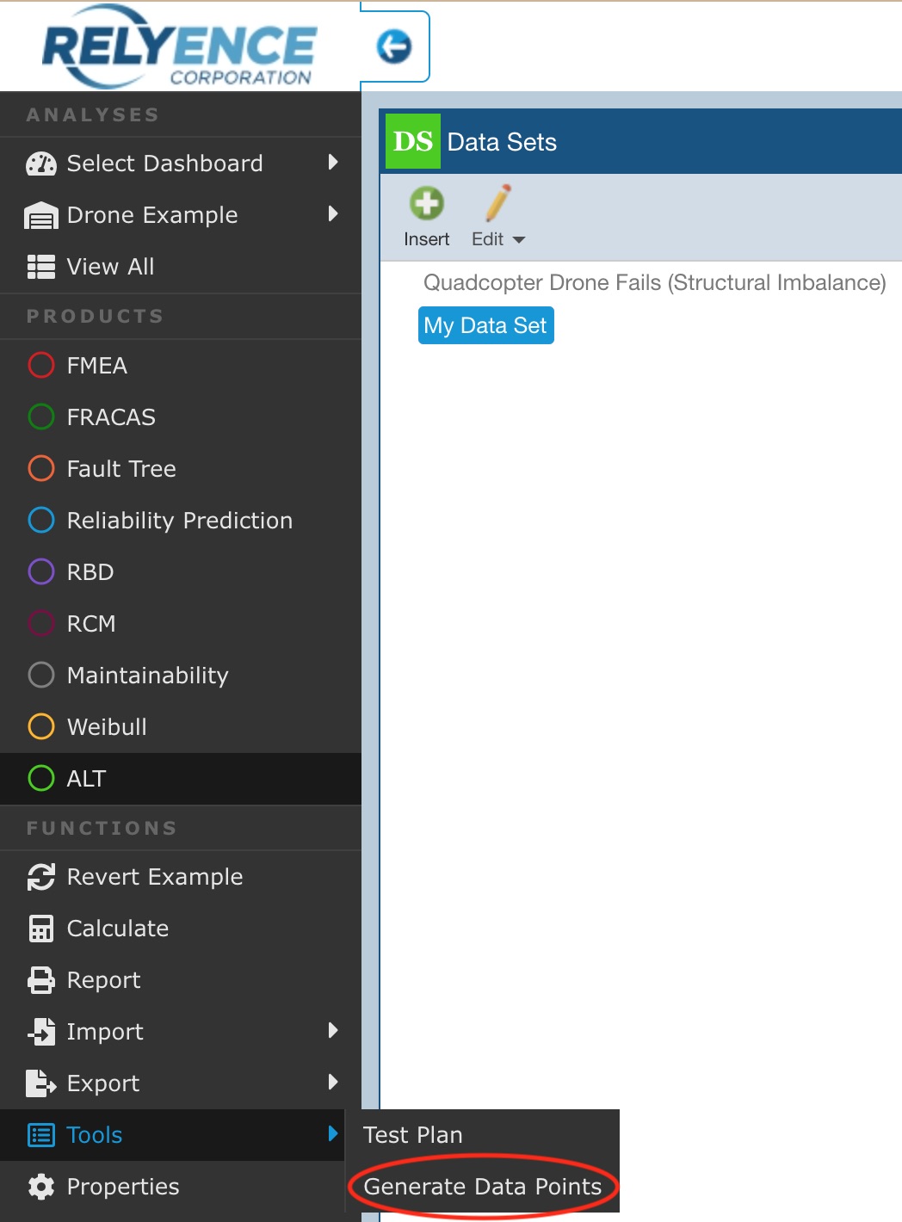Expand the Drone Example submenu arrow
This screenshot has width=902, height=1222.
(333, 214)
